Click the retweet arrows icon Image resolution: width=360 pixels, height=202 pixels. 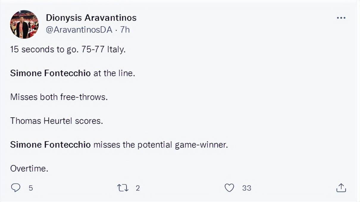[x=122, y=188]
